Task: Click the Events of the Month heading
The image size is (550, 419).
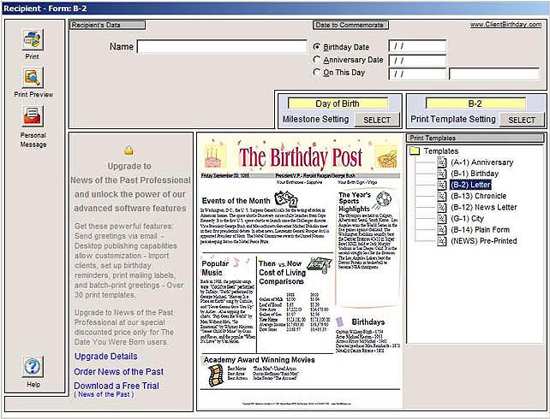Action: [x=236, y=201]
